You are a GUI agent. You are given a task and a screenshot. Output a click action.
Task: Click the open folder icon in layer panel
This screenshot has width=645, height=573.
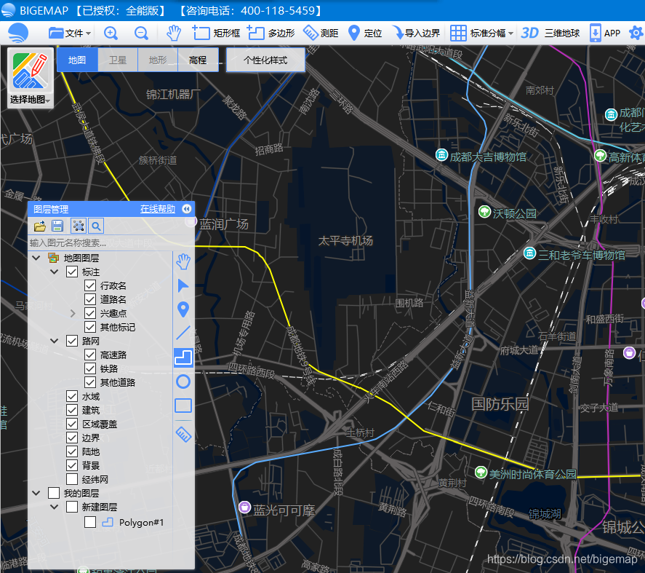click(x=40, y=226)
